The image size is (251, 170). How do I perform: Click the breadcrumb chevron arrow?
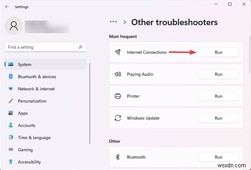(125, 22)
